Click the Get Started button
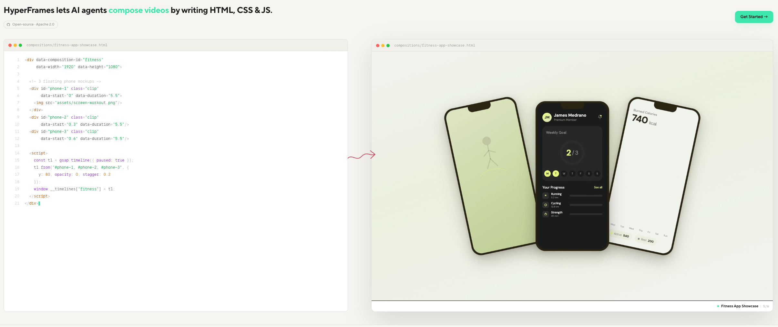778x327 pixels. pyautogui.click(x=754, y=17)
